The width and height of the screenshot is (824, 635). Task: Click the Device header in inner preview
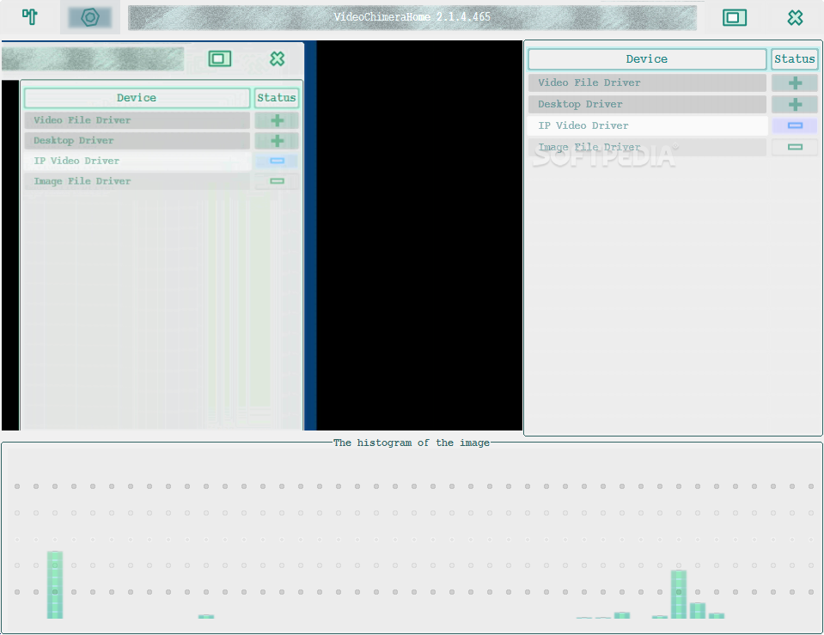(x=137, y=98)
